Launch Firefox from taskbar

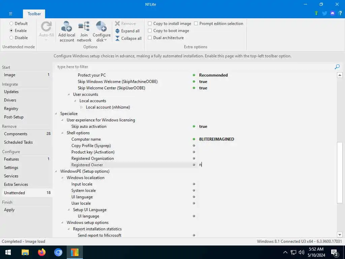41,252
